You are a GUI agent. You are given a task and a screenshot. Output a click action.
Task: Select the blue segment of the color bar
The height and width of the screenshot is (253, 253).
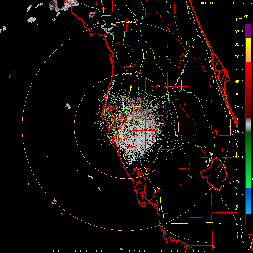click(x=248, y=200)
